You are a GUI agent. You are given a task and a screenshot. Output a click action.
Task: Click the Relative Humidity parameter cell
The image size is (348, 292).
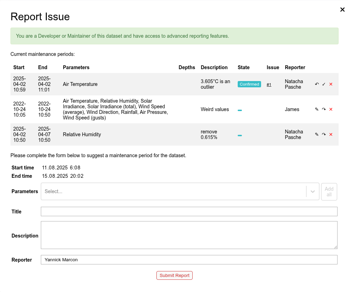coord(82,134)
